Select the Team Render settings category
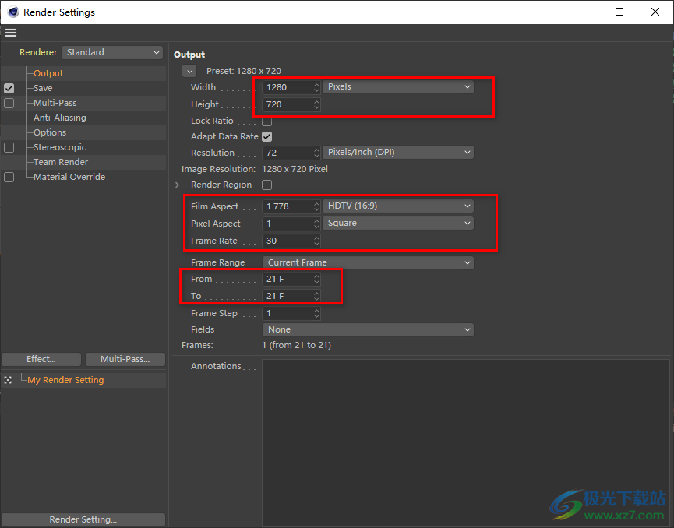 pyautogui.click(x=61, y=162)
